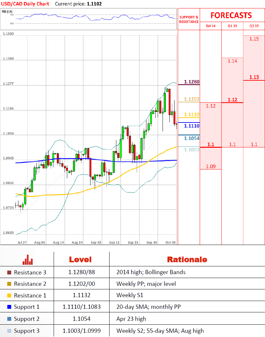Click the '1.1280/88' level cell

pos(81,272)
